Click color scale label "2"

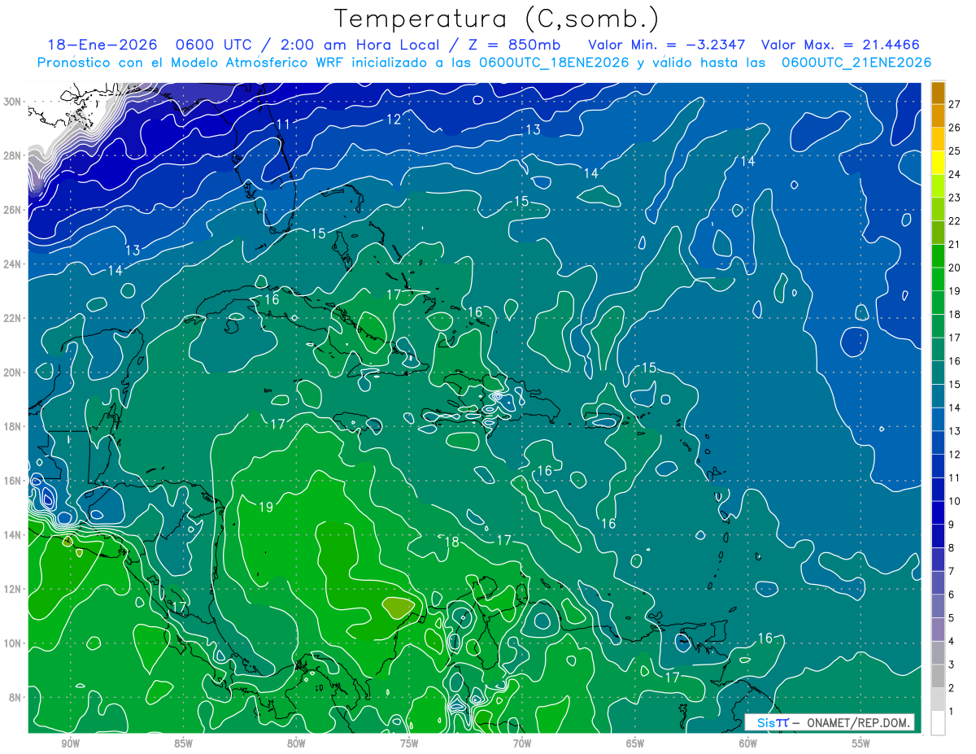click(952, 688)
